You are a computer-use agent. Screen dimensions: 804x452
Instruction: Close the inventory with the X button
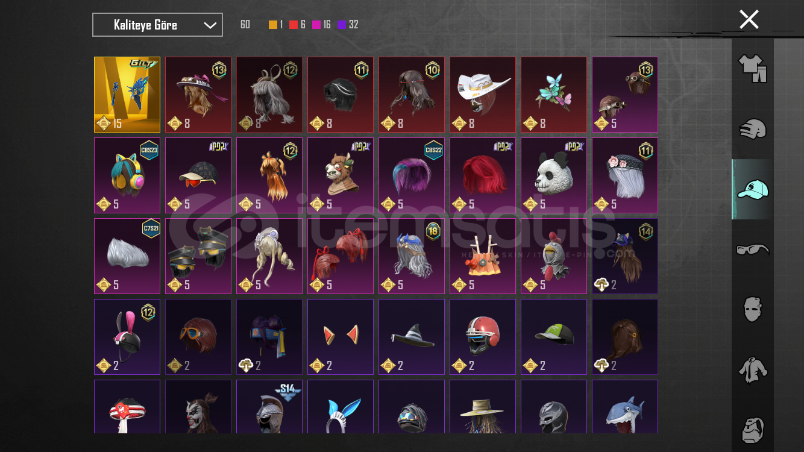[x=749, y=19]
